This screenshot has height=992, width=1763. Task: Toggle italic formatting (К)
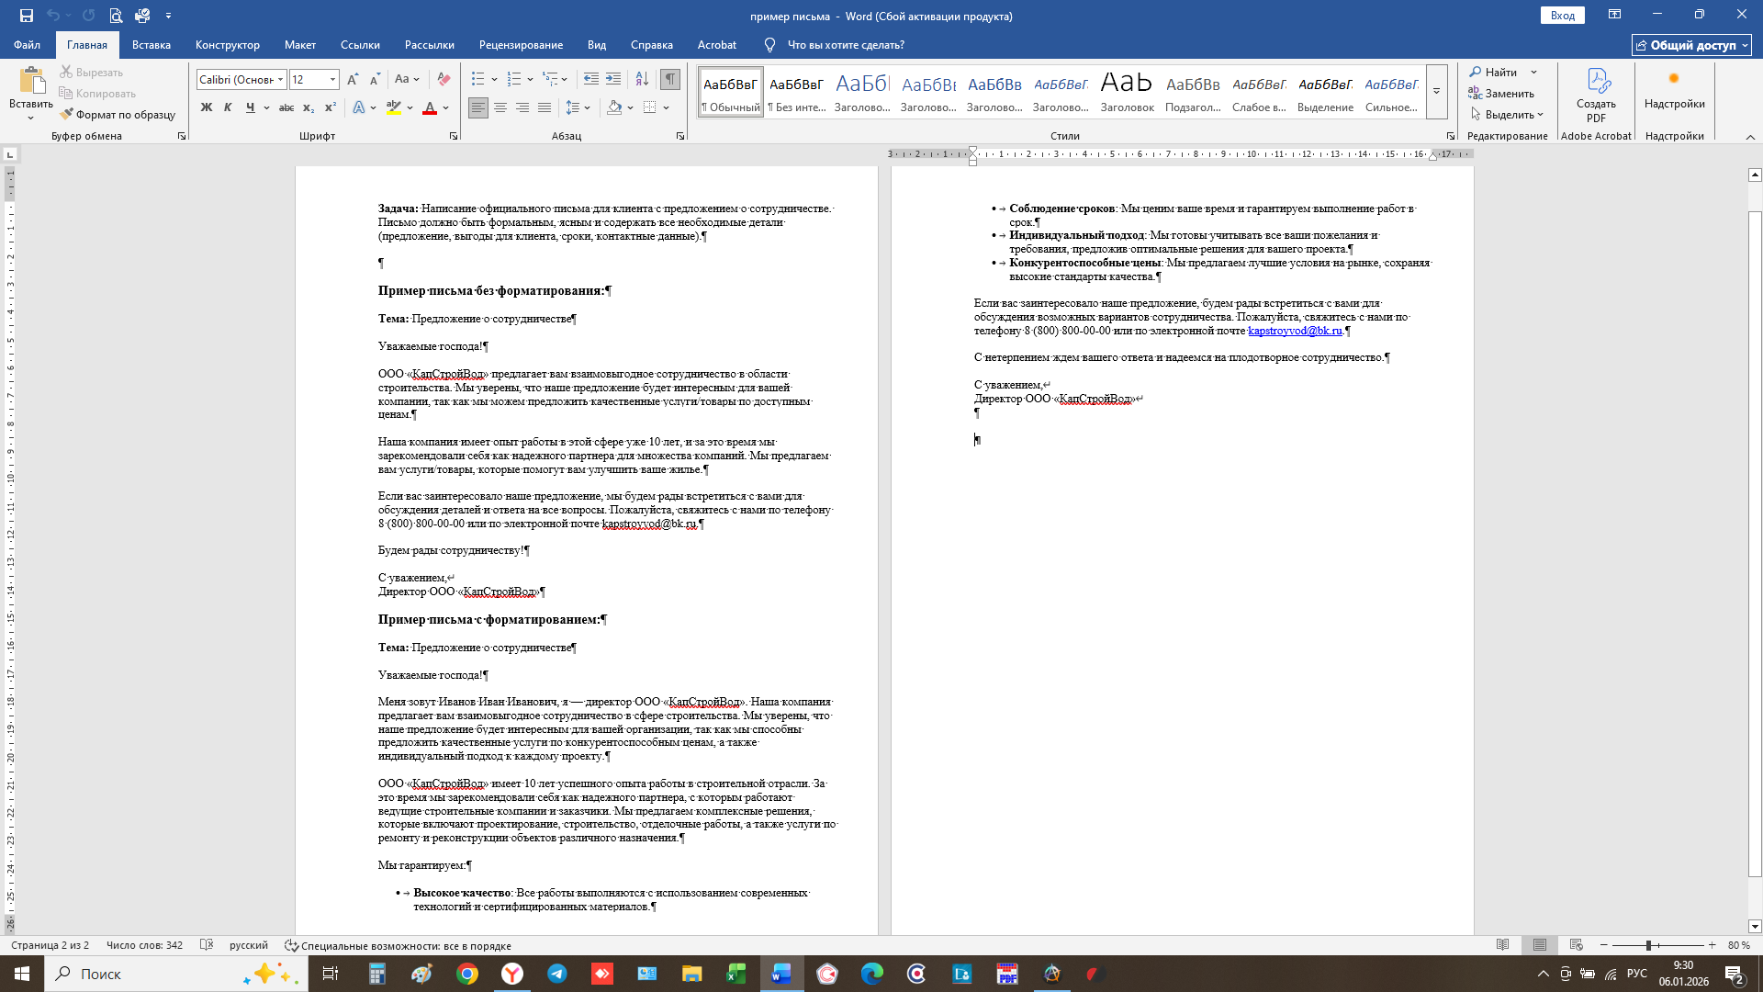click(228, 107)
